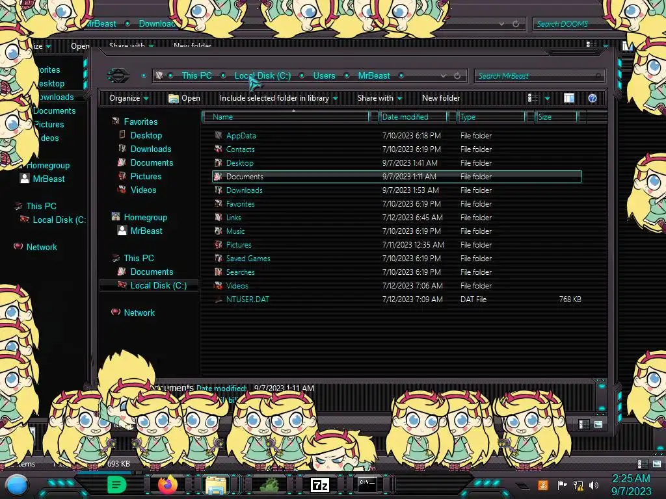
Task: Click the back navigation hexagon button
Action: [118, 75]
